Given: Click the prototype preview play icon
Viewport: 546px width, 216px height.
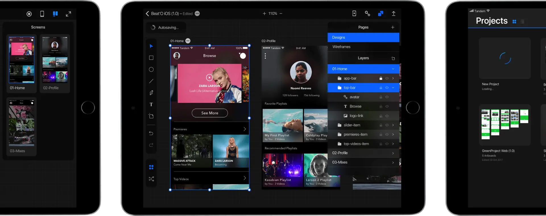Looking at the screenshot, I should pyautogui.click(x=354, y=14).
